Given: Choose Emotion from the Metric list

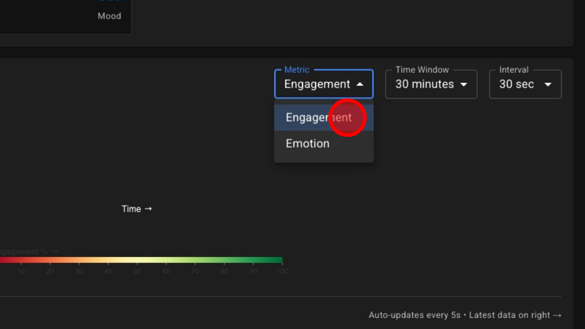Looking at the screenshot, I should [307, 144].
